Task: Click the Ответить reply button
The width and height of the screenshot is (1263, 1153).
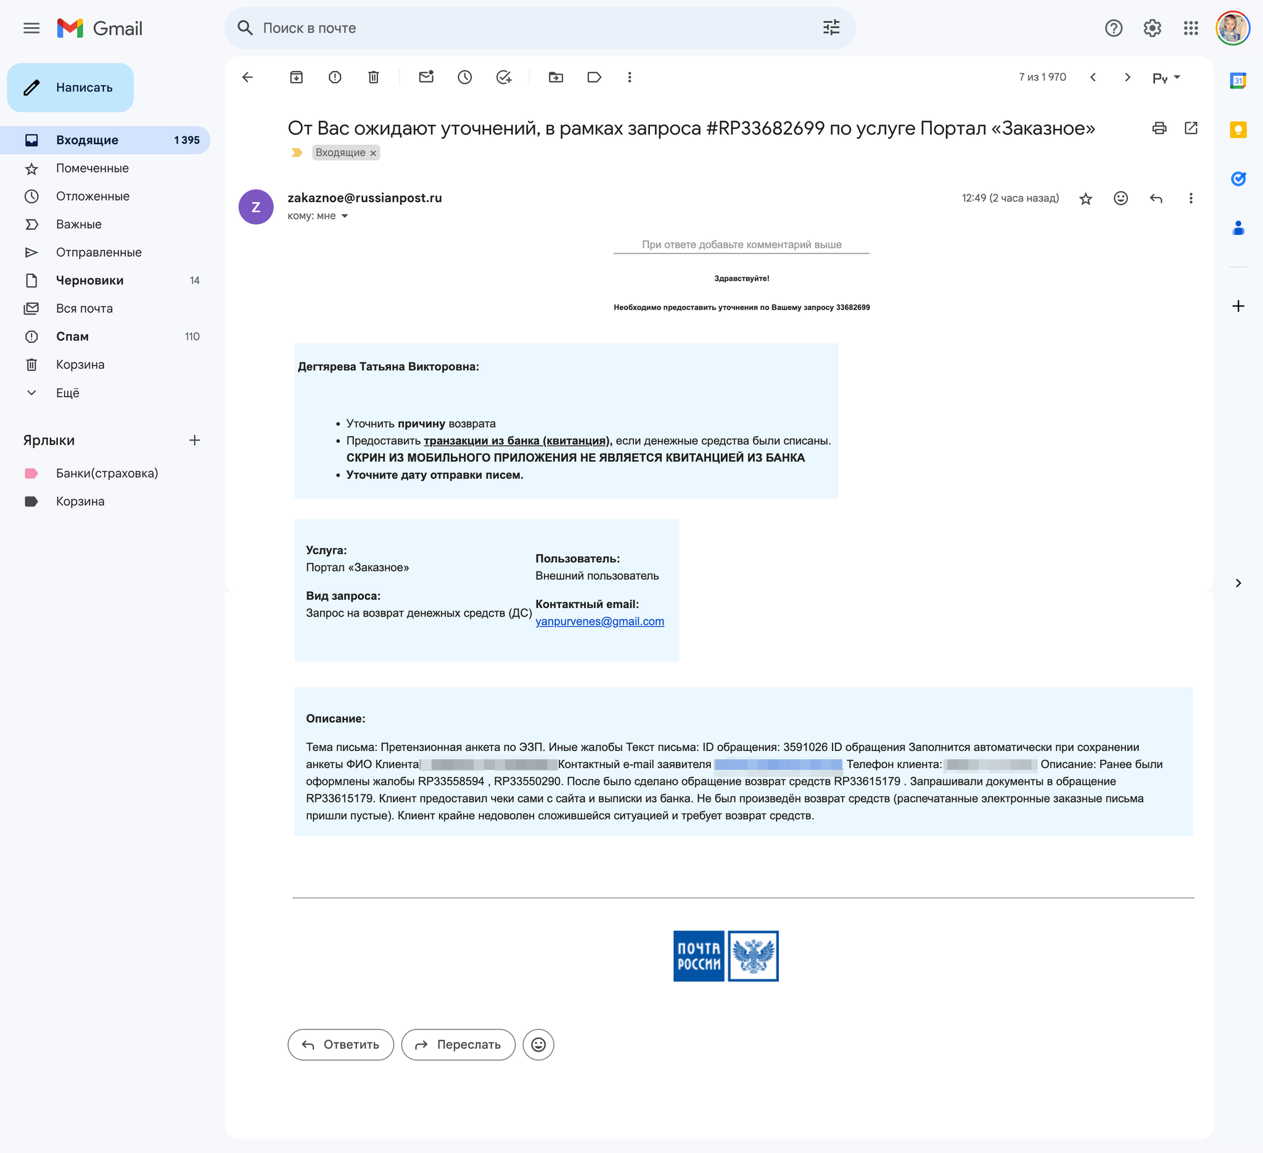Action: (339, 1044)
